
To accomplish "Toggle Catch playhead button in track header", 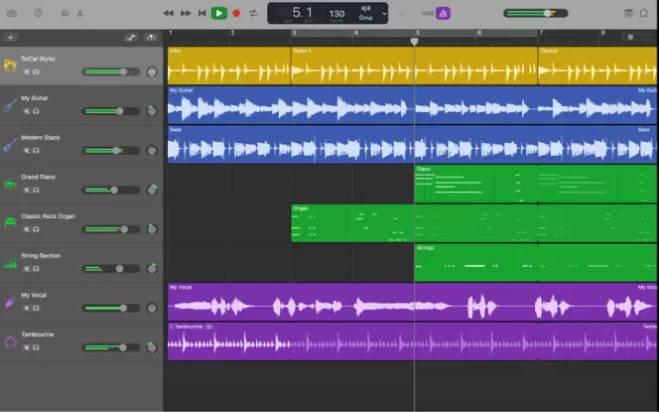I will (x=151, y=38).
